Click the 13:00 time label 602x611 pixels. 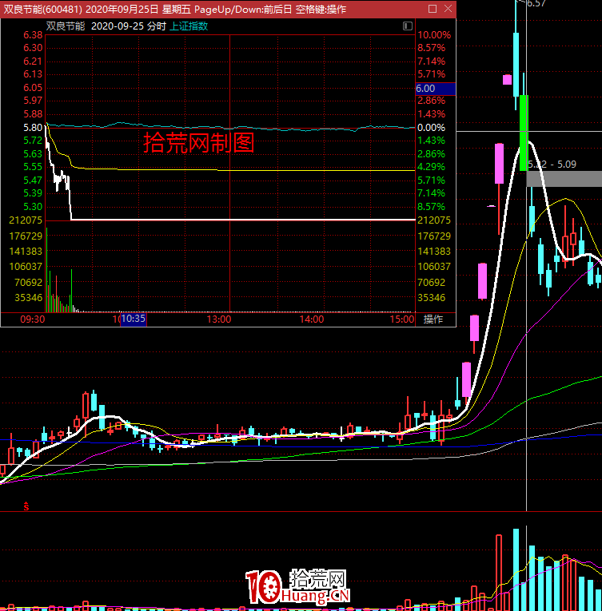pyautogui.click(x=219, y=319)
